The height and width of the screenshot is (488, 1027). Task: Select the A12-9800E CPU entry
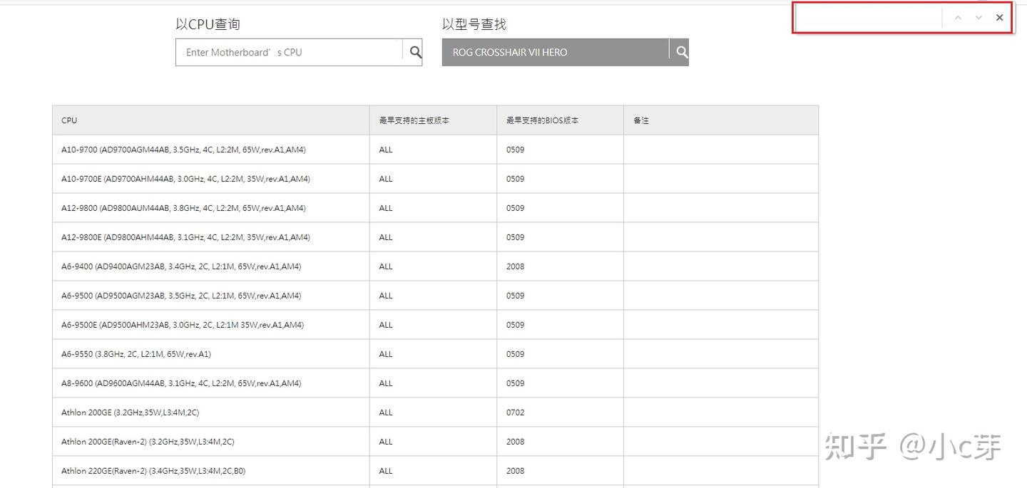[185, 237]
